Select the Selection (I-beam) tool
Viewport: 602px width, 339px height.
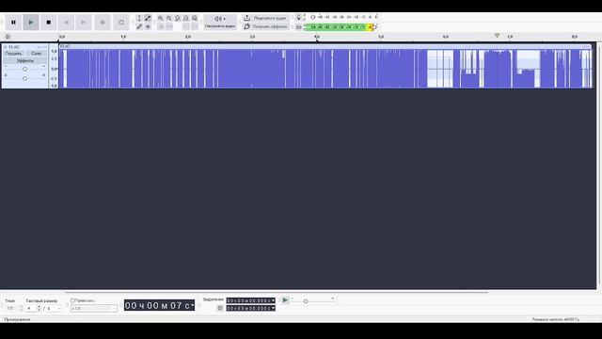pos(139,18)
